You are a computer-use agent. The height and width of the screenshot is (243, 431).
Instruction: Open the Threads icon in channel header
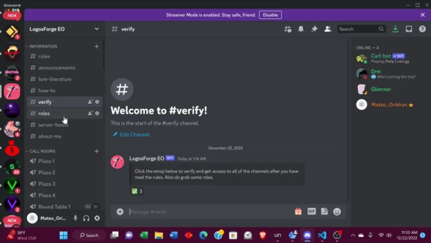tap(288, 29)
